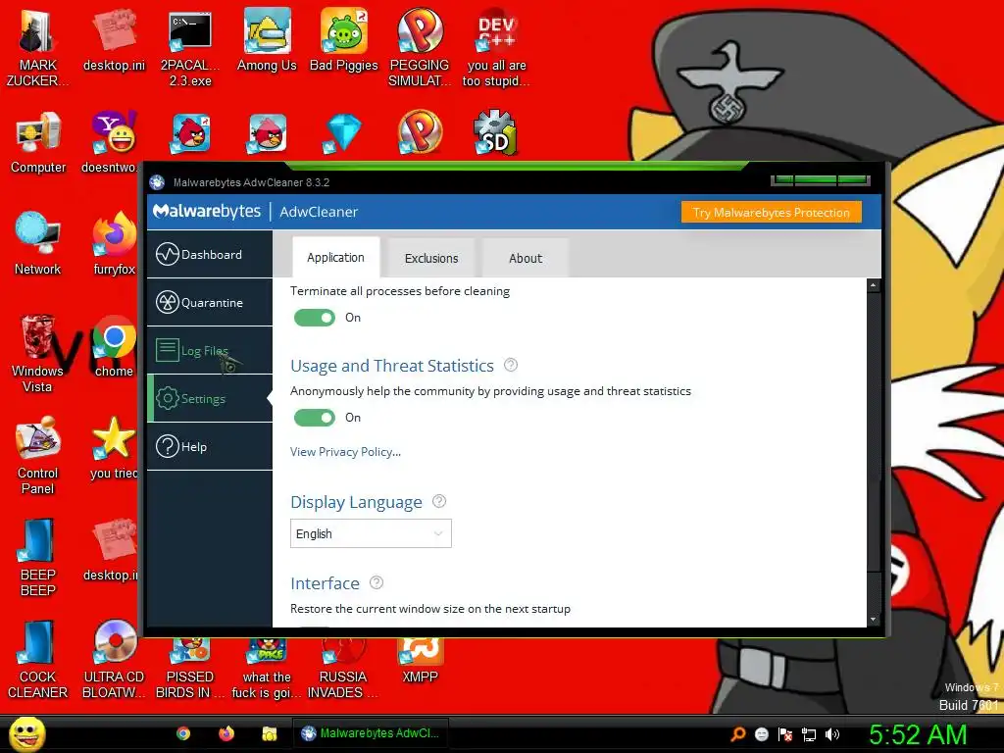Click the AdwCleaner title bar bug icon
The width and height of the screenshot is (1004, 753).
158,182
